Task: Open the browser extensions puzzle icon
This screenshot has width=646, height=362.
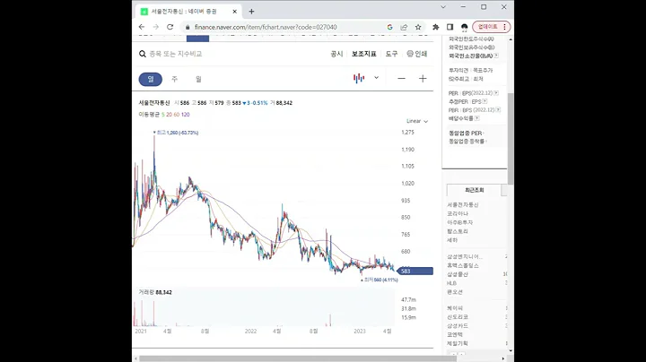Action: [x=435, y=27]
